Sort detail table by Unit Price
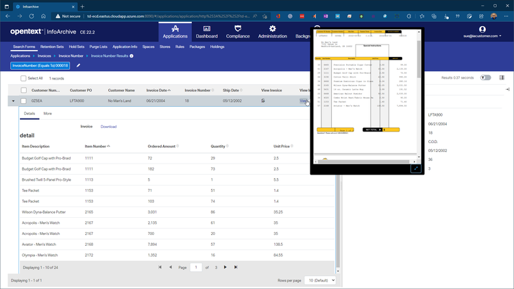 tap(283, 147)
